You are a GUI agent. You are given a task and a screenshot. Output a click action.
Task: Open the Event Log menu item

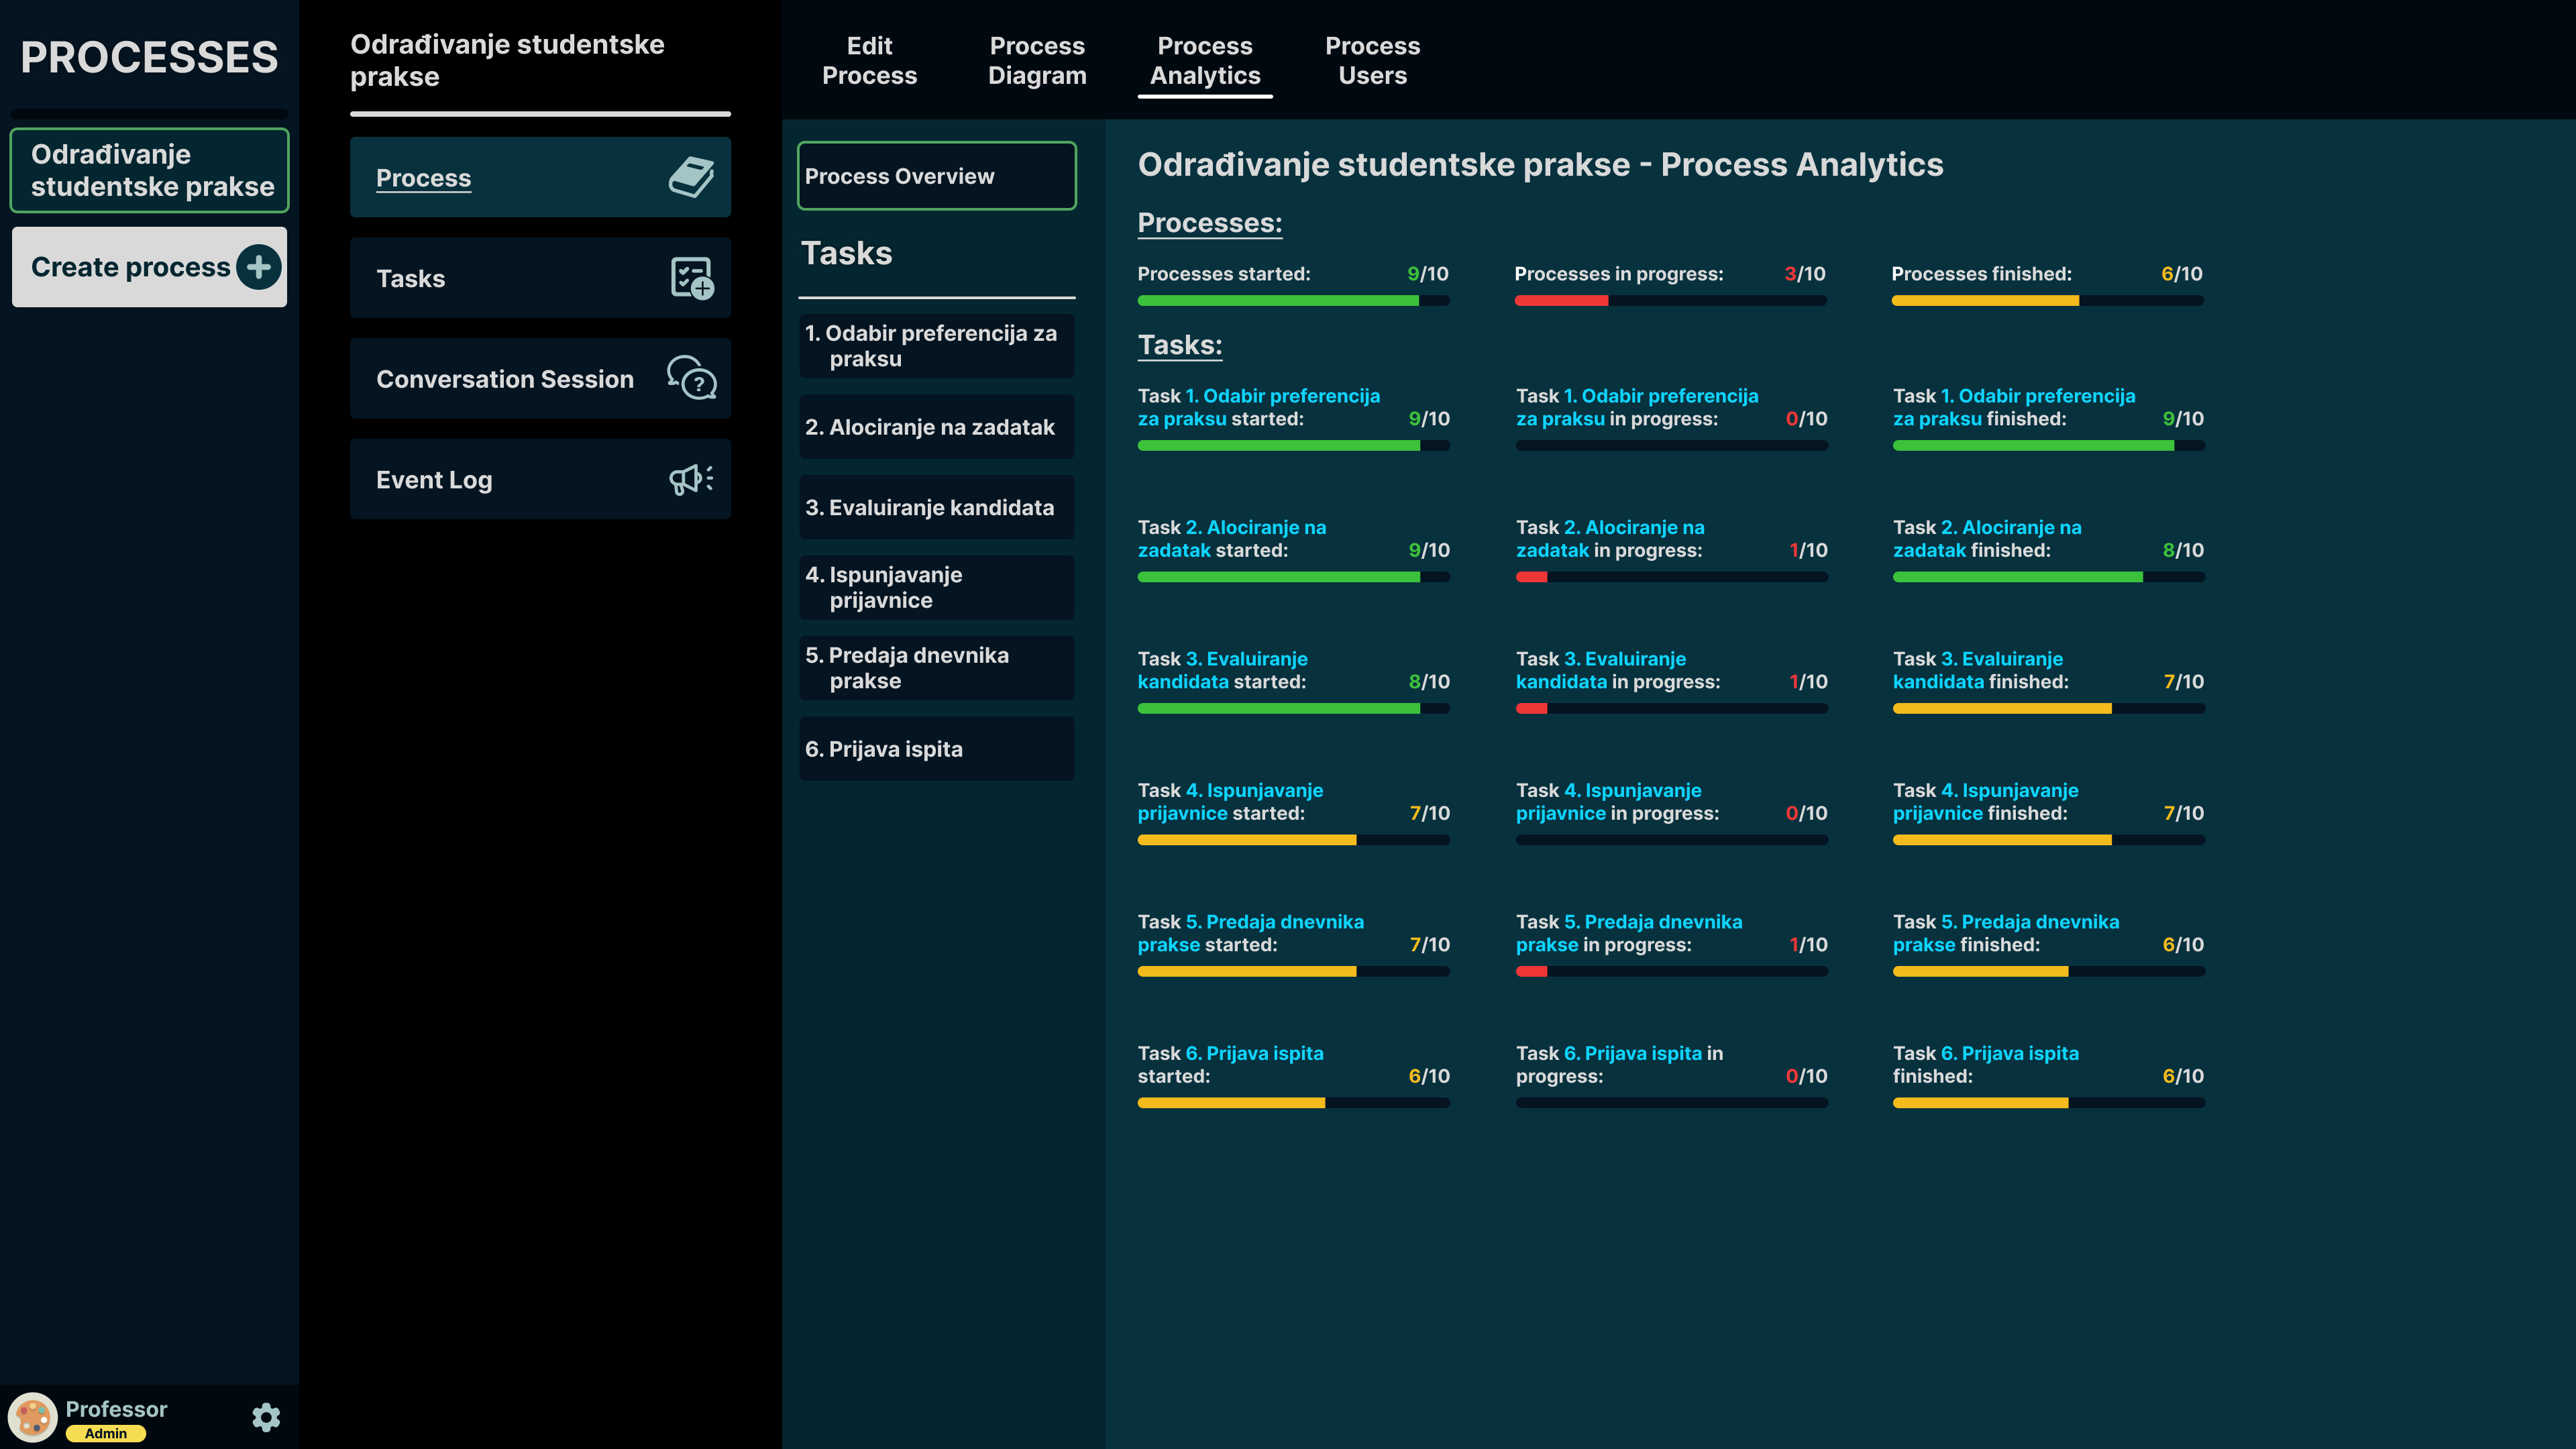(540, 479)
